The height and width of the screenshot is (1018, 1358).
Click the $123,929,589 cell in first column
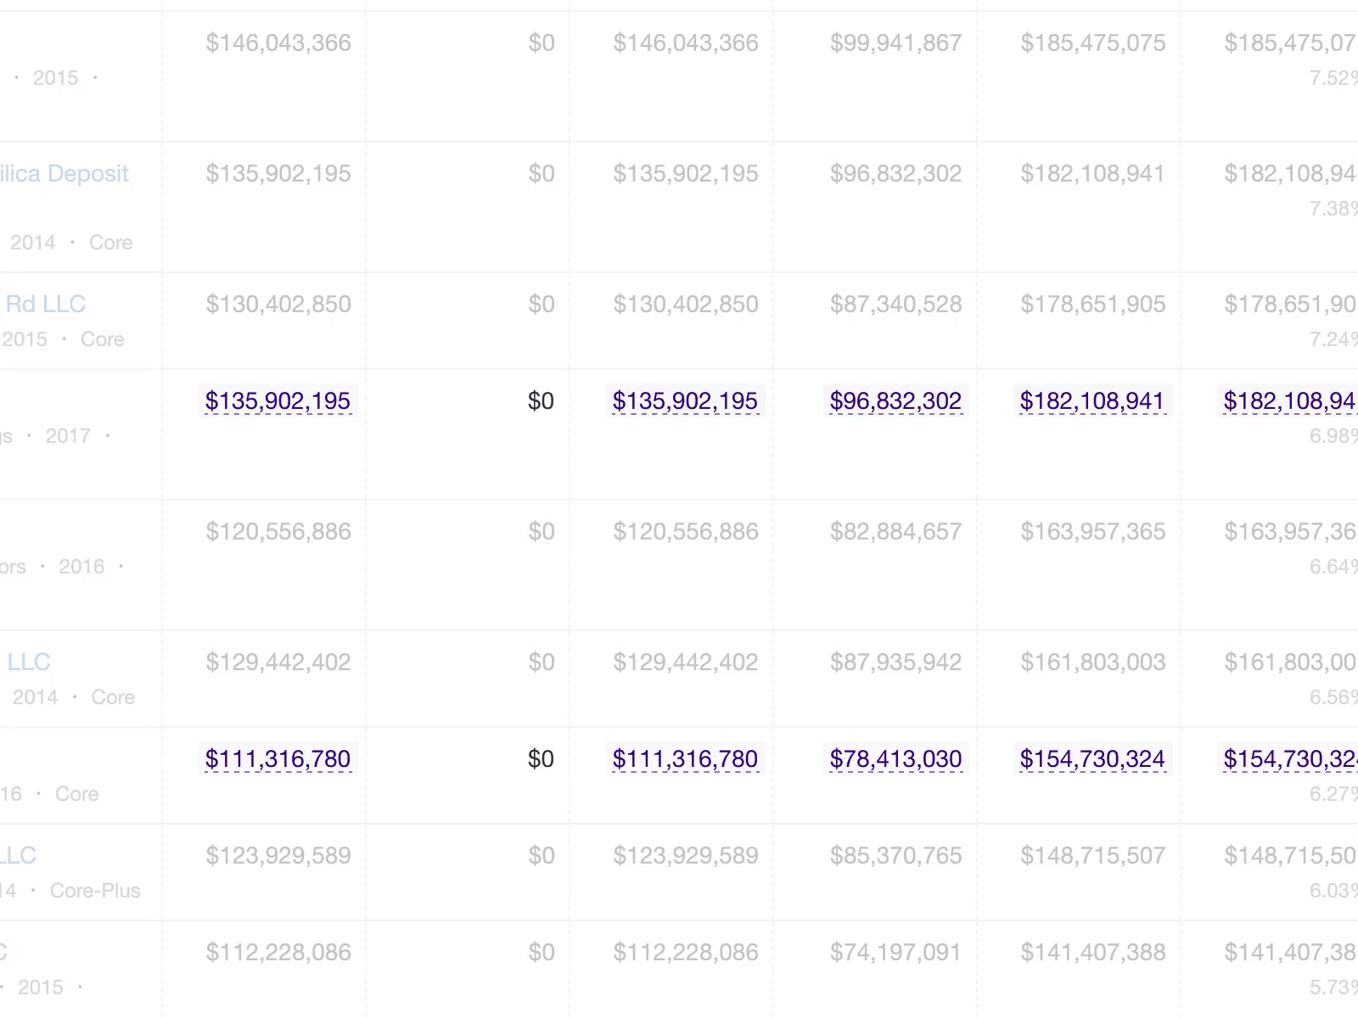[x=278, y=856]
